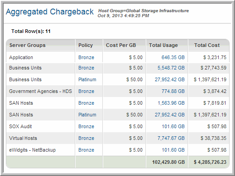235x176 pixels.
Task: Sort by the Total Usage column header
Action: point(163,45)
